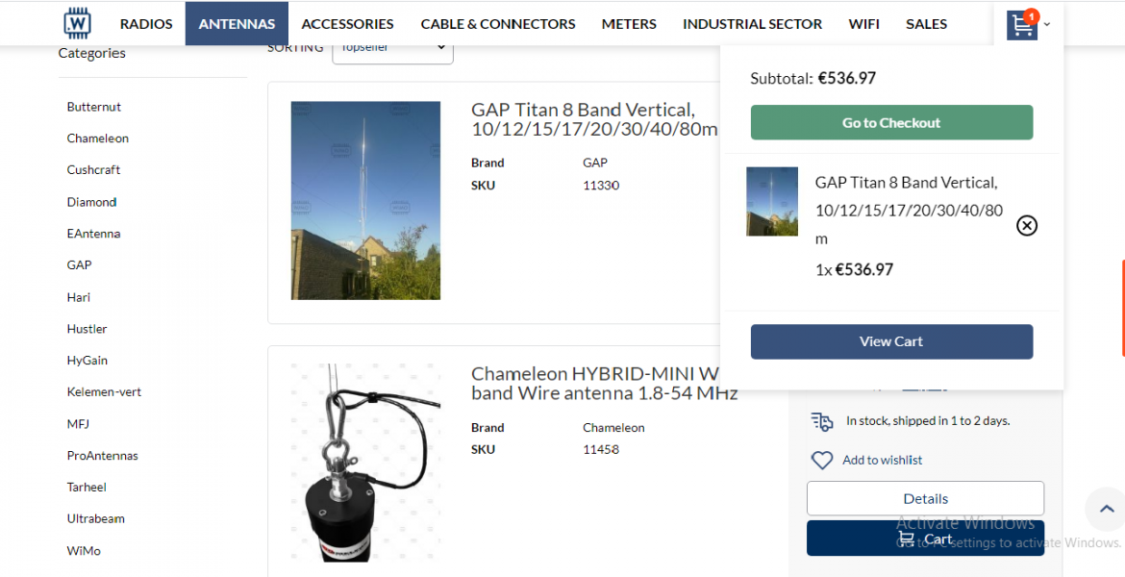The height and width of the screenshot is (577, 1125).
Task: Click the View Cart button
Action: 891,341
